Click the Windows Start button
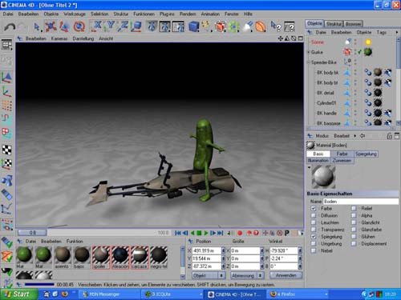The height and width of the screenshot is (300, 401). pyautogui.click(x=18, y=294)
